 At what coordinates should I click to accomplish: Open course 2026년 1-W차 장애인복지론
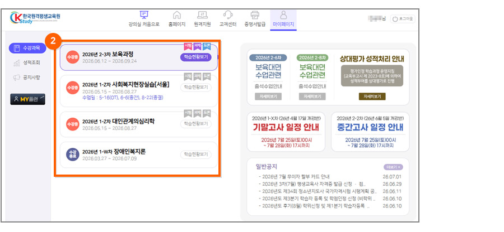click(114, 152)
